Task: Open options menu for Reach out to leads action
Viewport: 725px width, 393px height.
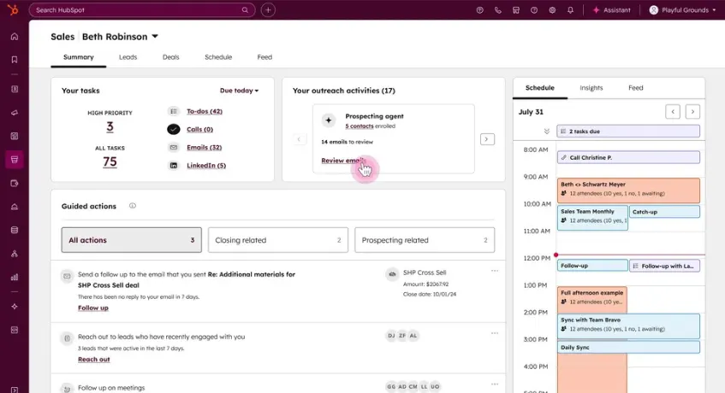Action: (x=494, y=333)
